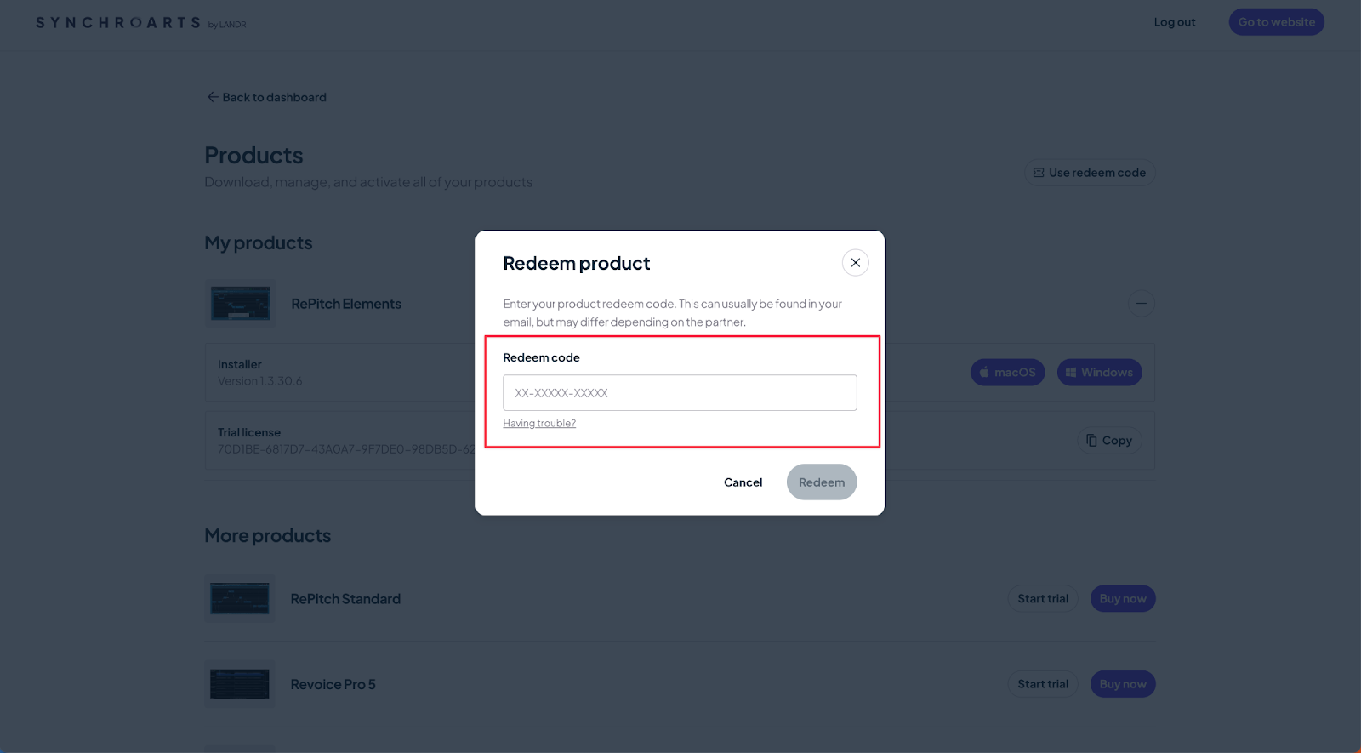Log out of the account
The image size is (1361, 753).
tap(1174, 22)
